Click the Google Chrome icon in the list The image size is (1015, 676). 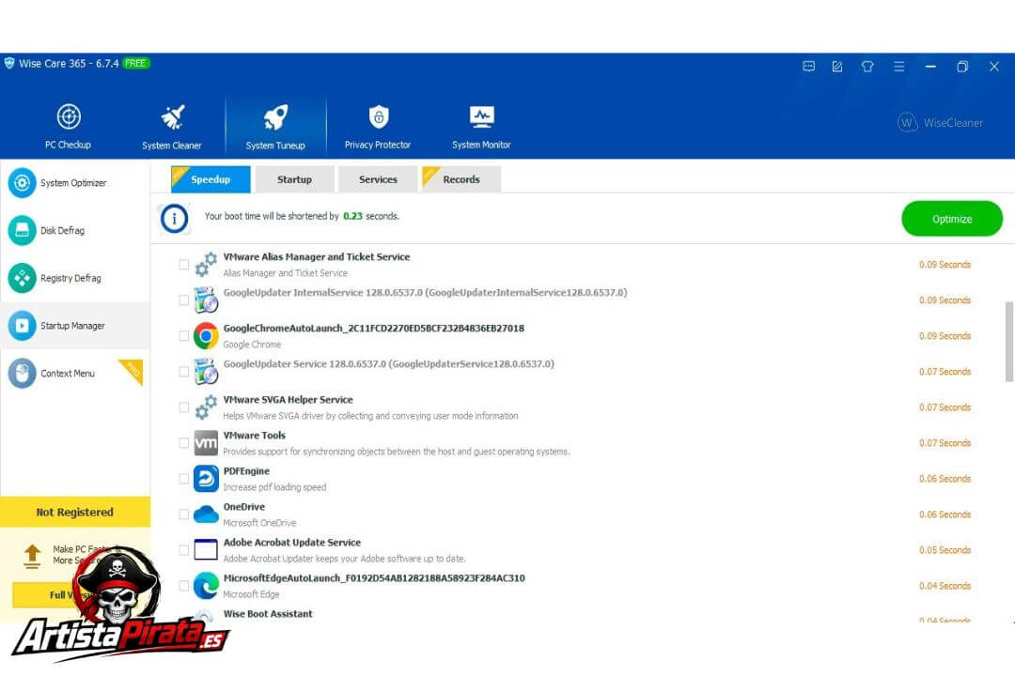click(206, 336)
